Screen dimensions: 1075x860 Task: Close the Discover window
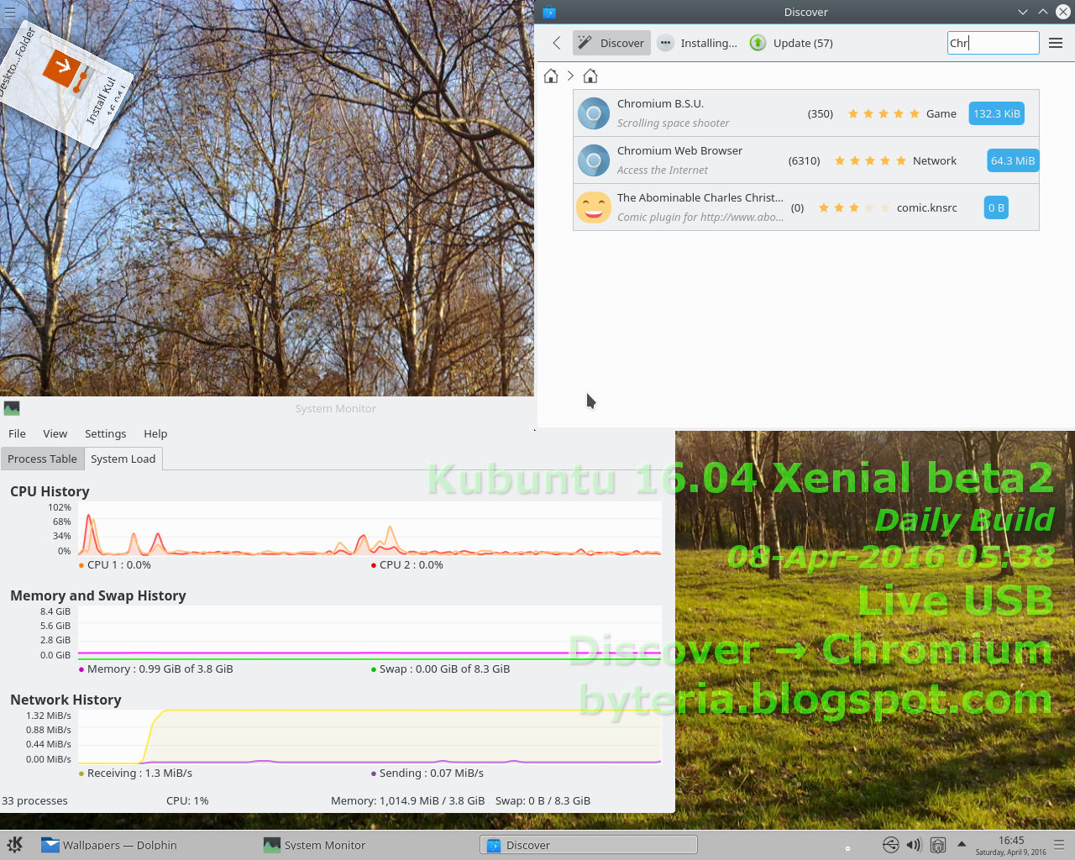click(1062, 12)
